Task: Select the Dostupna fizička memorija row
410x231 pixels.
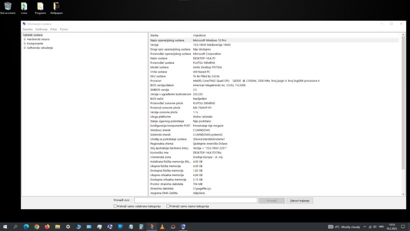Action: (274, 171)
